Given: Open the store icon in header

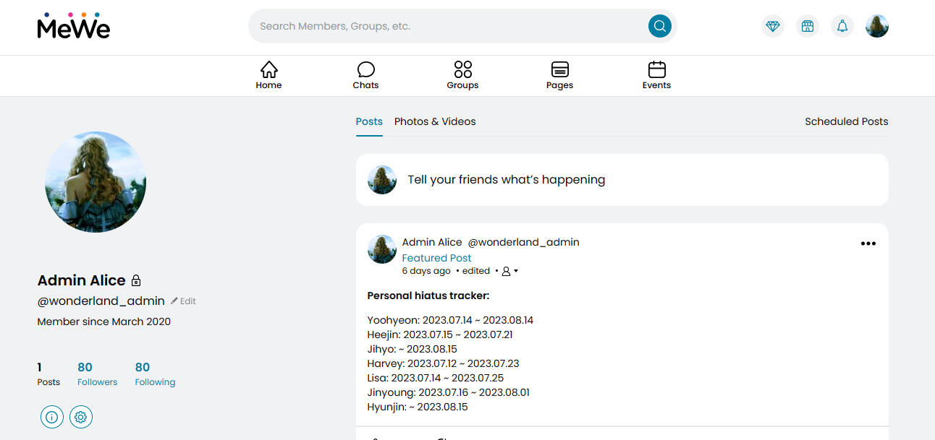Looking at the screenshot, I should [808, 26].
